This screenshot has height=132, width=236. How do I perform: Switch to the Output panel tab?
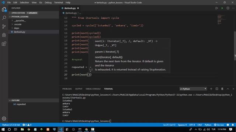point(79,89)
